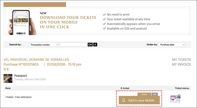This screenshot has width=197, height=108.
Task: Click the 1 ticket - Free admission row
Action: 19,97
